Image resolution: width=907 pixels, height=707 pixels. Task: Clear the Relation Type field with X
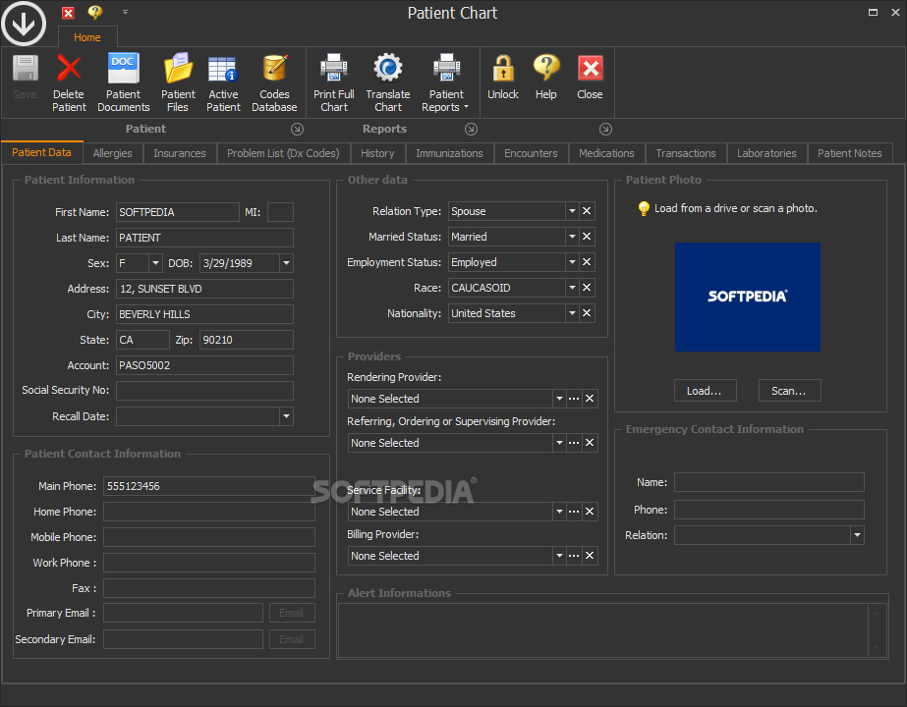tap(587, 211)
